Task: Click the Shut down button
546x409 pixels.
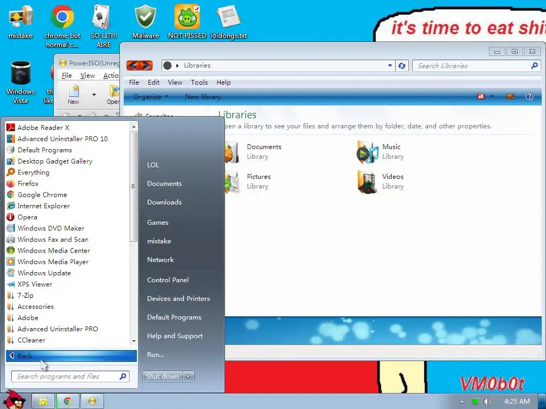Action: [162, 377]
